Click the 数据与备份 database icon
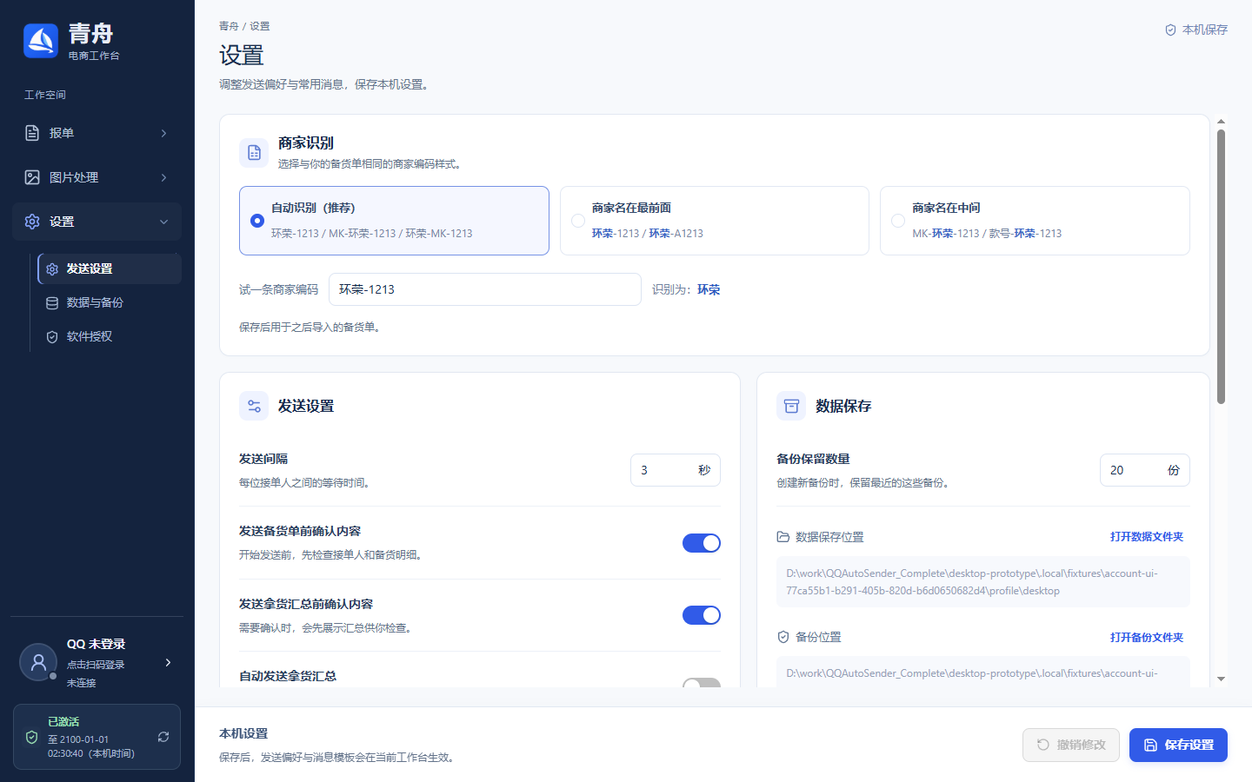 point(52,303)
